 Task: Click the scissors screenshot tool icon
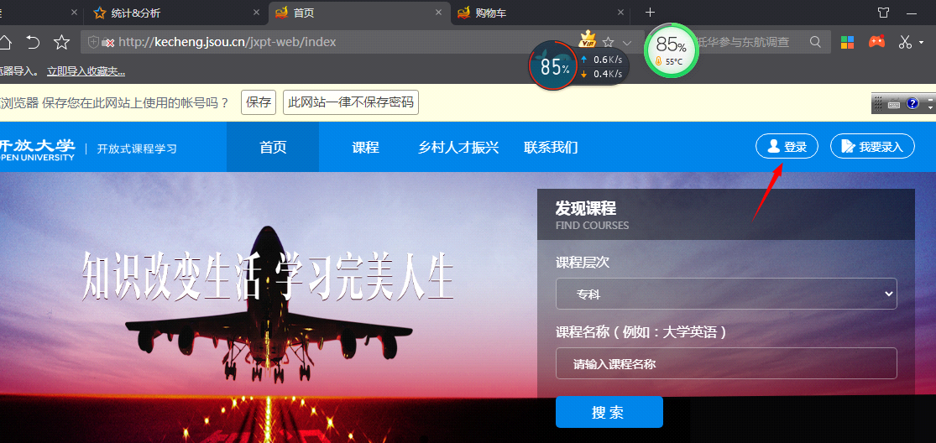905,42
